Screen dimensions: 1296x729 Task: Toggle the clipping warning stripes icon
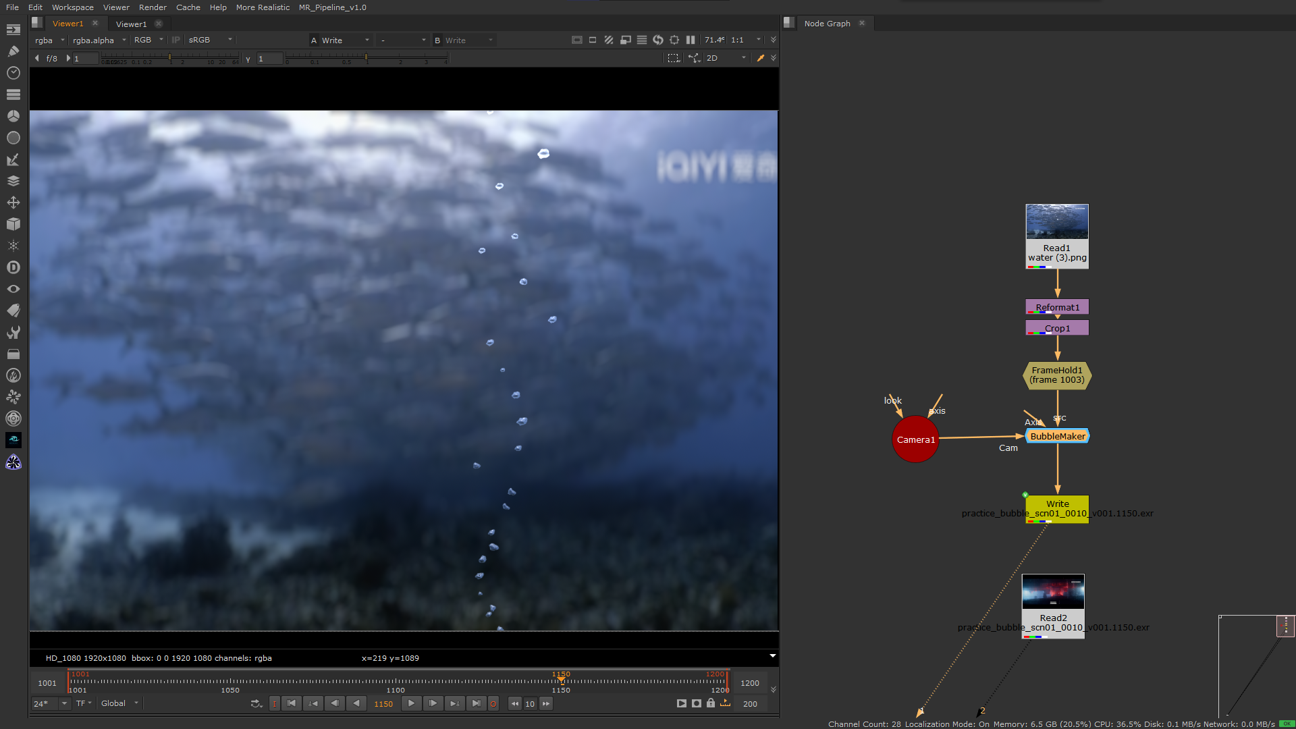tap(609, 40)
